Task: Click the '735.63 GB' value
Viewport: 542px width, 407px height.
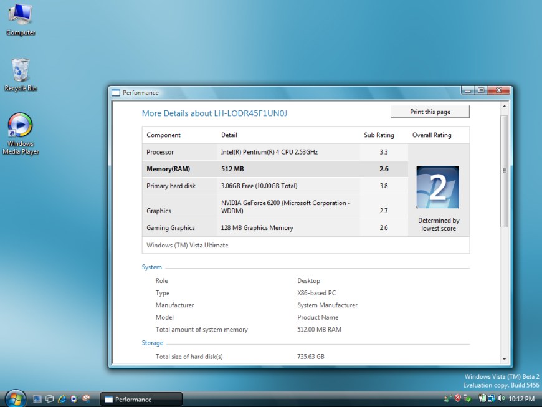Action: (x=311, y=357)
